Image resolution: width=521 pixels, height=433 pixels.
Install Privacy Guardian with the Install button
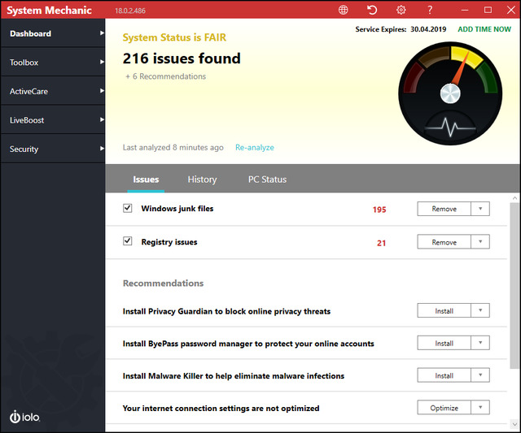pos(444,310)
